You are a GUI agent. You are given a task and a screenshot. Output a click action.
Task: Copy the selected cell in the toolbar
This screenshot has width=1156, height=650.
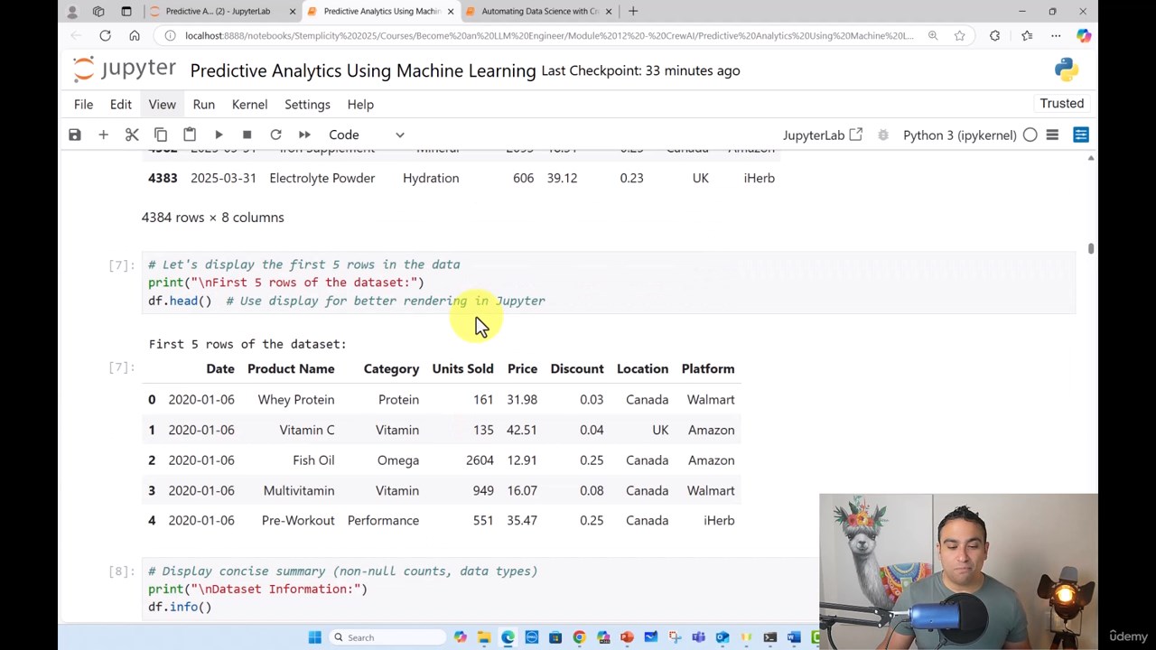(x=161, y=135)
